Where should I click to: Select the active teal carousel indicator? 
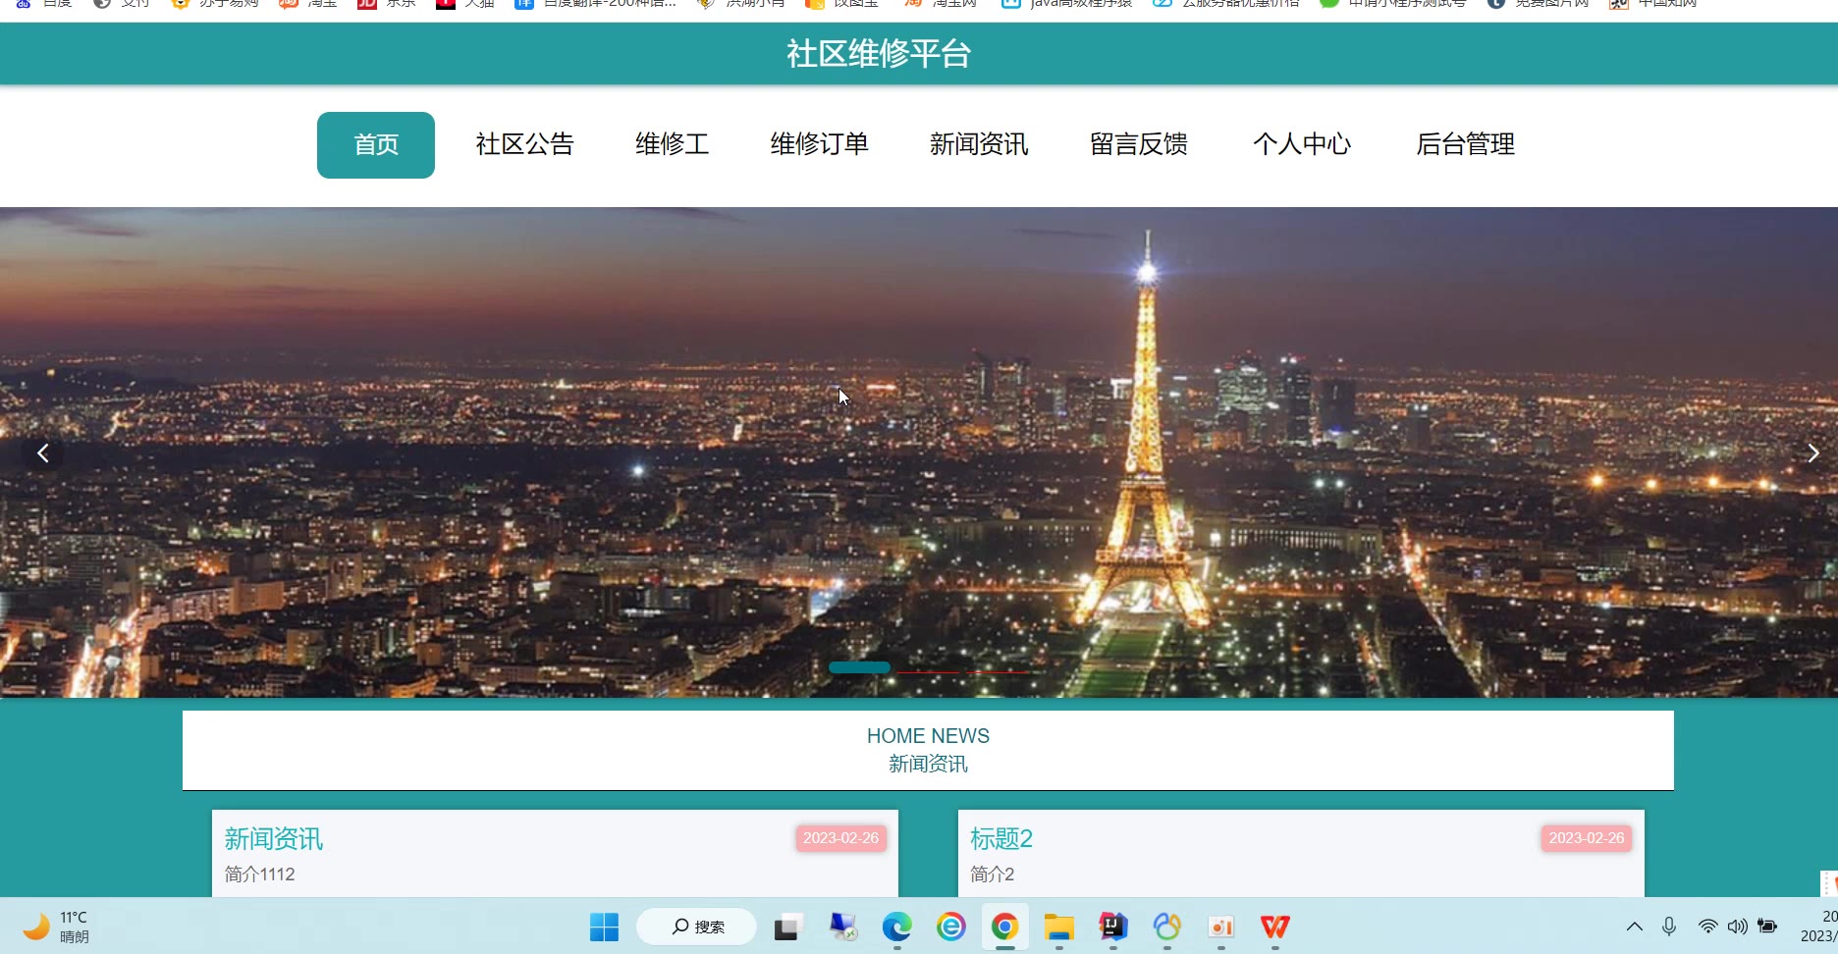coord(859,667)
